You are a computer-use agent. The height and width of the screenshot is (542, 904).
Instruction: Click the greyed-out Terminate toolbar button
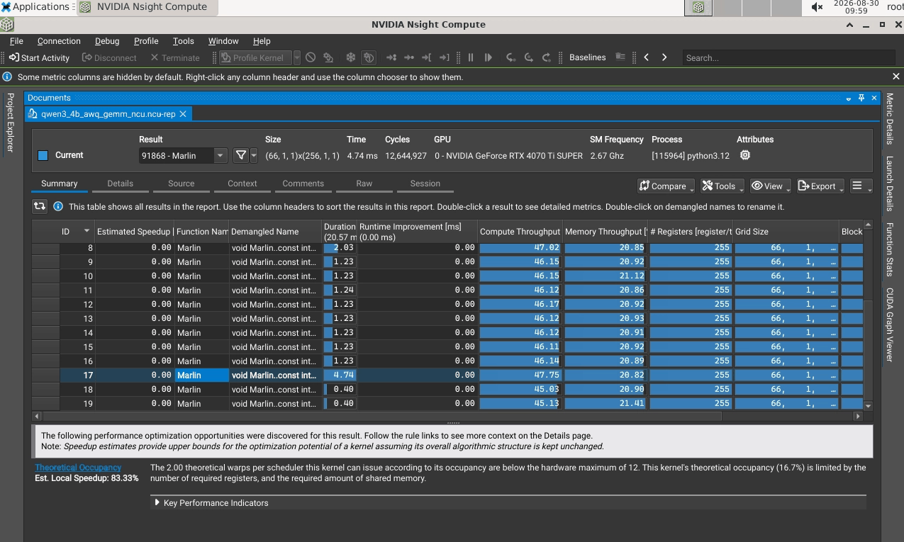(174, 57)
